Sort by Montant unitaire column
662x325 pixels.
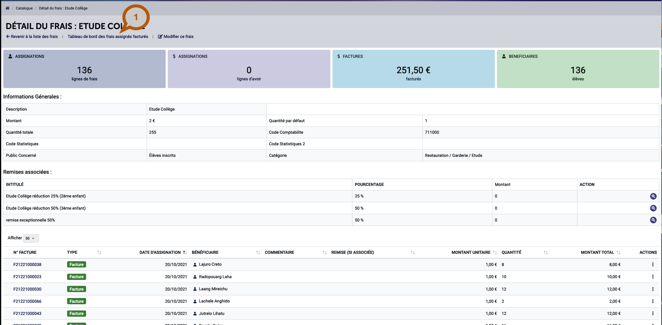(x=495, y=252)
